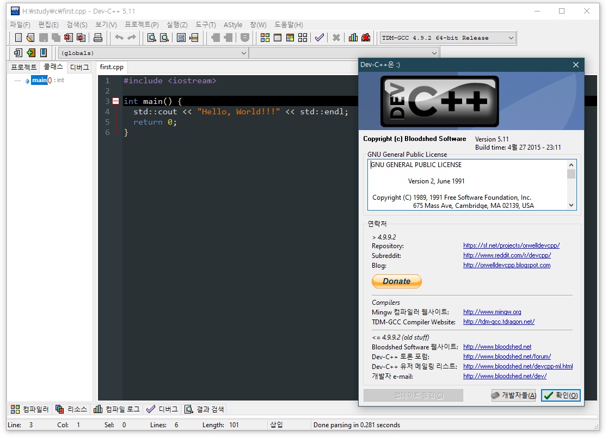Image resolution: width=608 pixels, height=443 pixels.
Task: Click the Delete Profiling Information icon
Action: click(366, 38)
